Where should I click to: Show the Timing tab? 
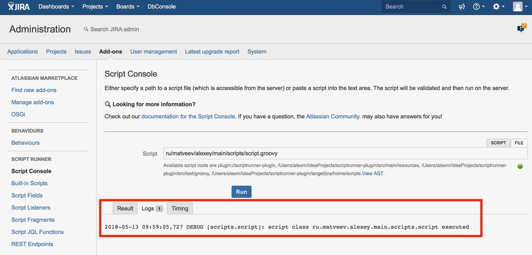[180, 208]
